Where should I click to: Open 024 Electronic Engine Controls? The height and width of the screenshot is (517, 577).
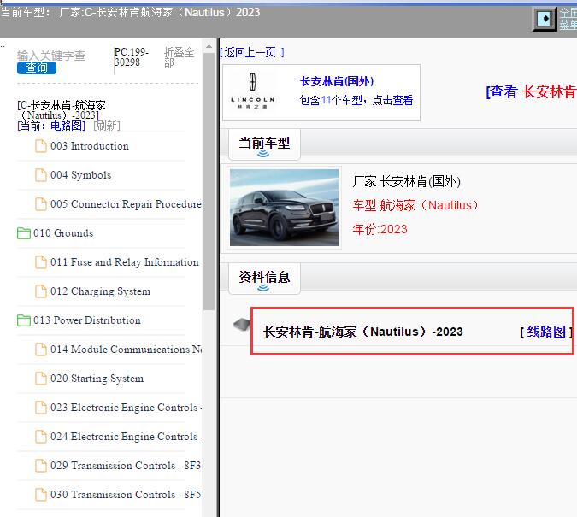pyautogui.click(x=126, y=437)
